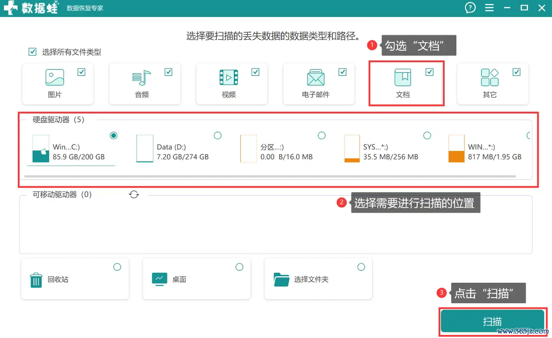Click the 数据蛙 logo icon

tap(10, 8)
